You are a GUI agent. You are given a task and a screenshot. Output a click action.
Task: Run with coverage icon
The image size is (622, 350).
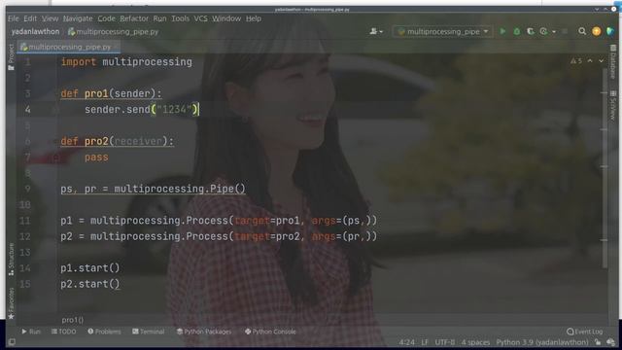(x=531, y=31)
